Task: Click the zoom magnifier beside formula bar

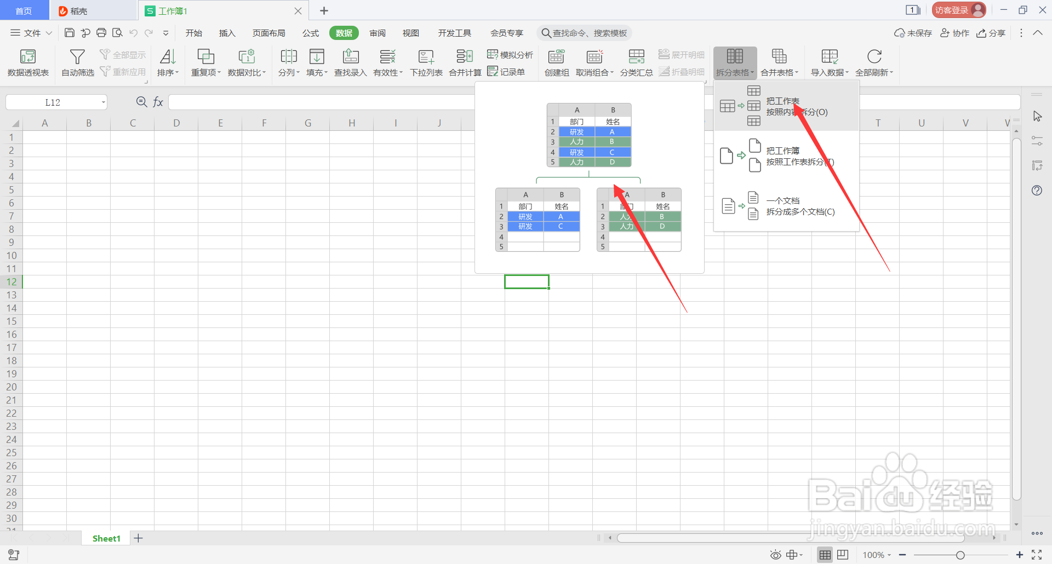Action: pyautogui.click(x=141, y=102)
